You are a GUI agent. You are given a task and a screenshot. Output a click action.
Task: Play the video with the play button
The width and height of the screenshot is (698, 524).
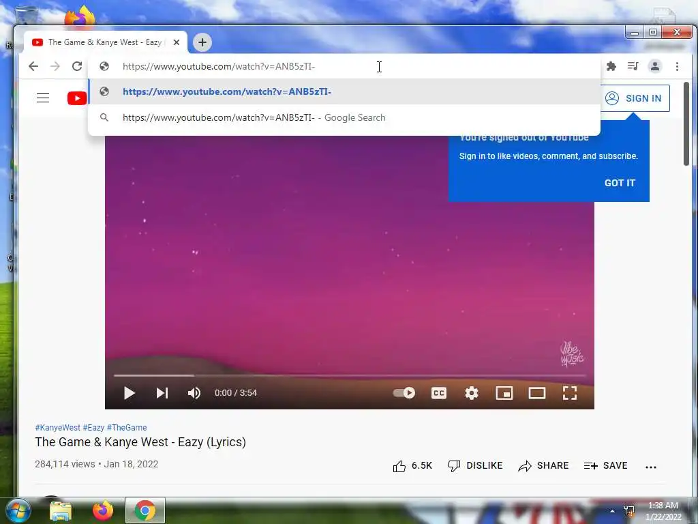click(x=129, y=393)
